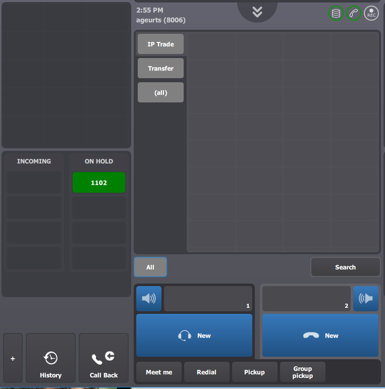The image size is (385, 389).
Task: Select the IP Trade tab
Action: (160, 44)
